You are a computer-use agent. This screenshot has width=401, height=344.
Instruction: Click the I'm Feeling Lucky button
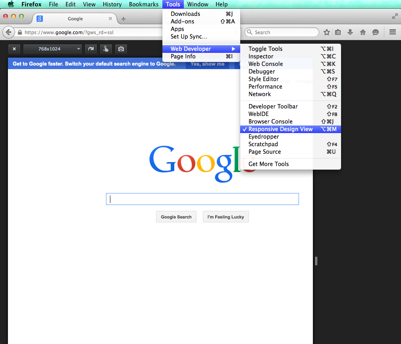[226, 217]
